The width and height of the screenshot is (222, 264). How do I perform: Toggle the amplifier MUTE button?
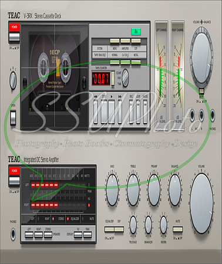178,229
